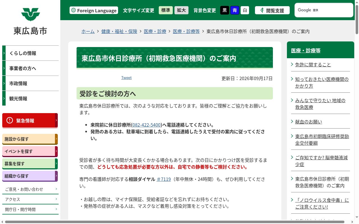The height and width of the screenshot is (224, 359).
Task: Open 献血のお願い link
Action: tap(309, 122)
